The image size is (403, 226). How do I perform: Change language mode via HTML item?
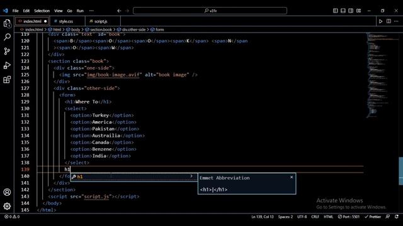pos(328,217)
